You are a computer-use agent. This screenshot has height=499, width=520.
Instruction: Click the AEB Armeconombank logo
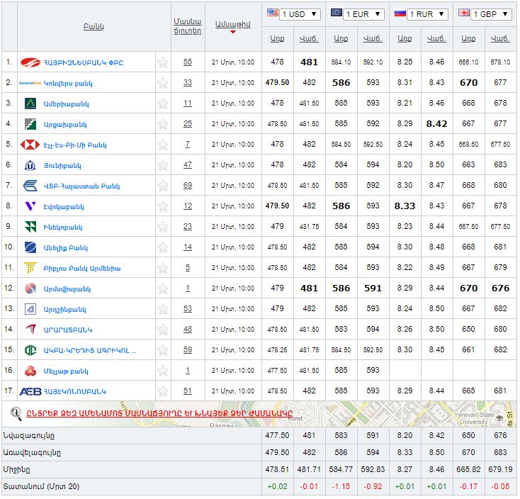(x=30, y=391)
